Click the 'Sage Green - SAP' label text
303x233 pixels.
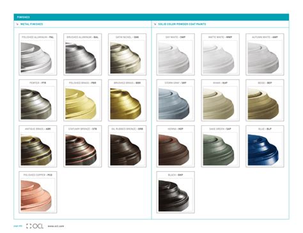[220, 129]
